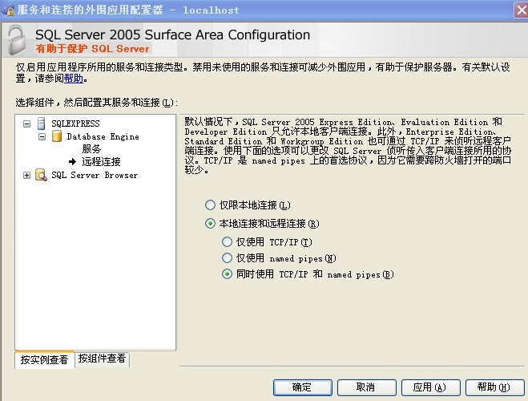
Task: Click the SQLEXPRESS server instance icon
Action: point(42,124)
